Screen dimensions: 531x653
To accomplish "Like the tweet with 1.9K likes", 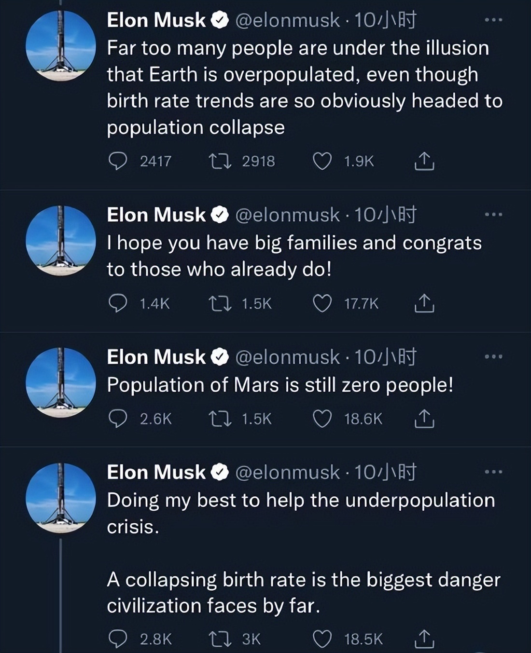I will [x=322, y=161].
